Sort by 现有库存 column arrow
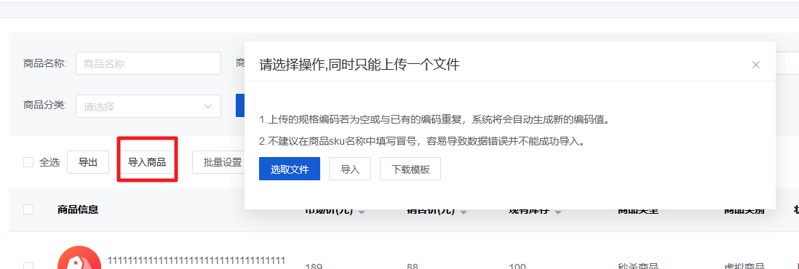799x269 pixels. pos(558,212)
